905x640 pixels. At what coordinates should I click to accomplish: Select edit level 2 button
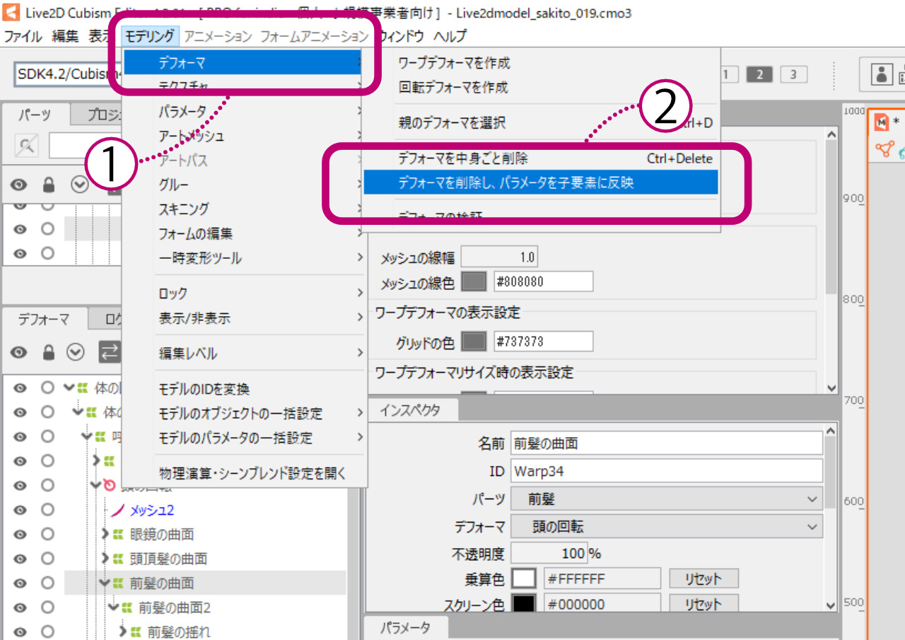pyautogui.click(x=759, y=74)
